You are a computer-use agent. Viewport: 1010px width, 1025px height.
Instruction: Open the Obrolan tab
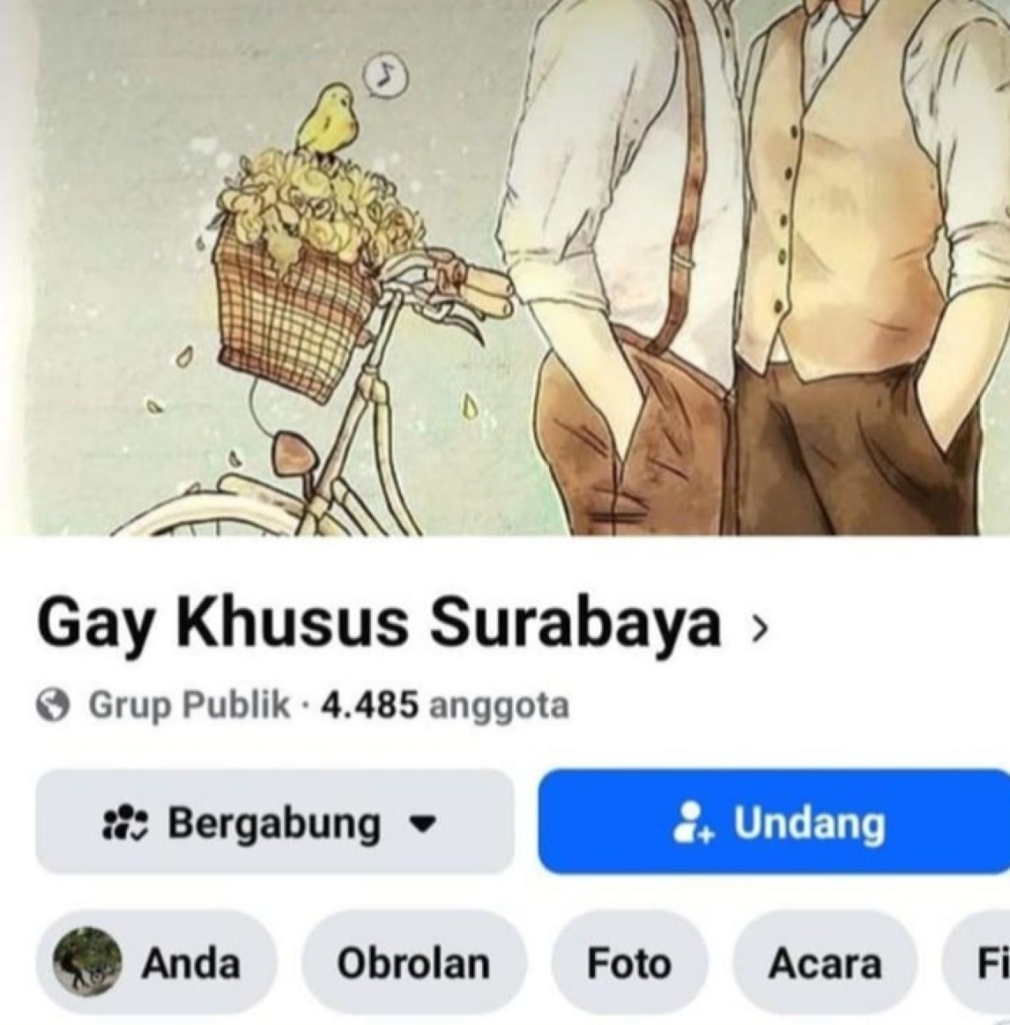coord(413,963)
